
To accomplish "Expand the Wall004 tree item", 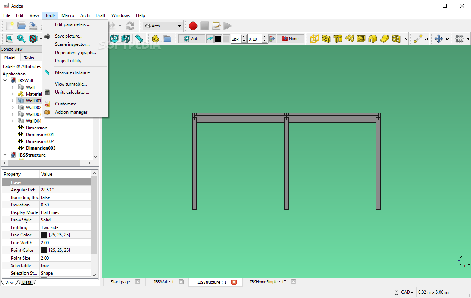I will tap(12, 121).
